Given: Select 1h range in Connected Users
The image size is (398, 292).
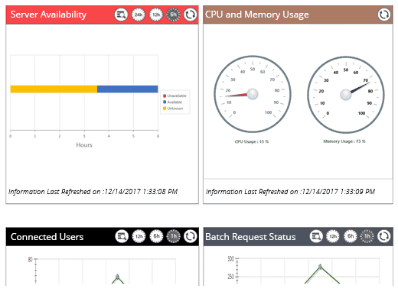Looking at the screenshot, I should (x=173, y=236).
